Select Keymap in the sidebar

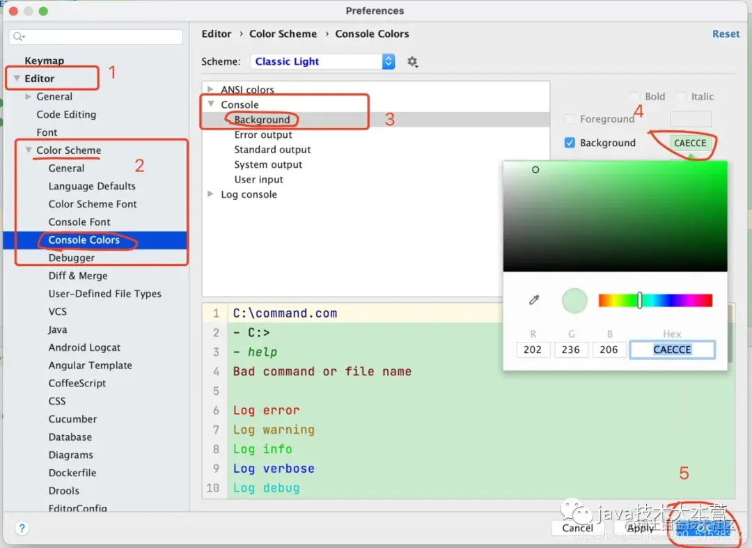coord(44,61)
